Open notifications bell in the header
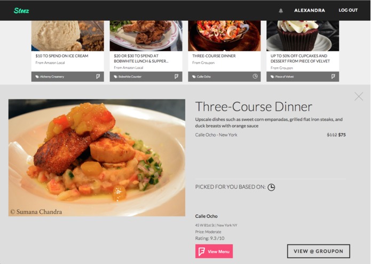Screen dimensions: 371x264 [281, 10]
